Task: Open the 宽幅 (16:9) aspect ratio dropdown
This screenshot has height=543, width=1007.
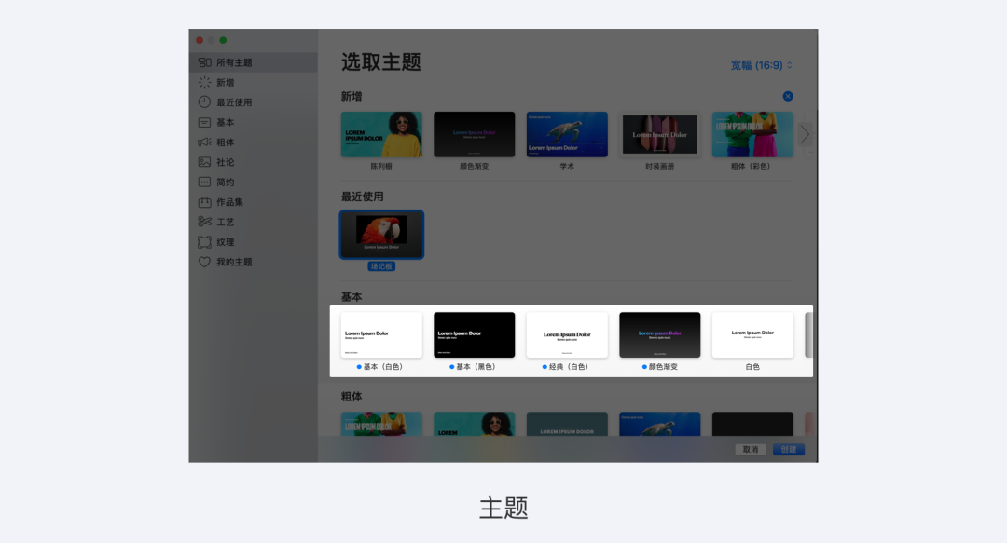Action: [x=761, y=65]
